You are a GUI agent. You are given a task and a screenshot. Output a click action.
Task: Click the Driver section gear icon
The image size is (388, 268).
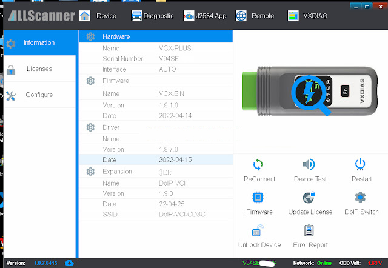tap(90, 127)
